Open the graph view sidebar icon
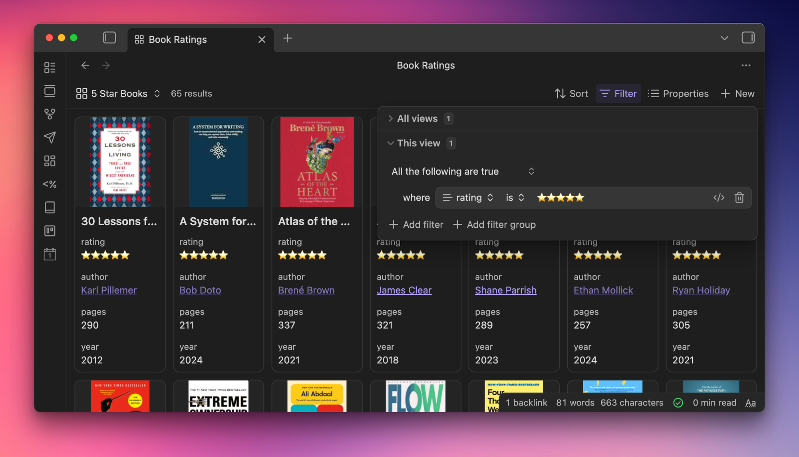Viewport: 799px width, 457px height. pos(50,114)
